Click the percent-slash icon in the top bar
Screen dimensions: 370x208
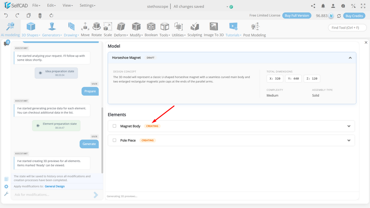click(353, 6)
